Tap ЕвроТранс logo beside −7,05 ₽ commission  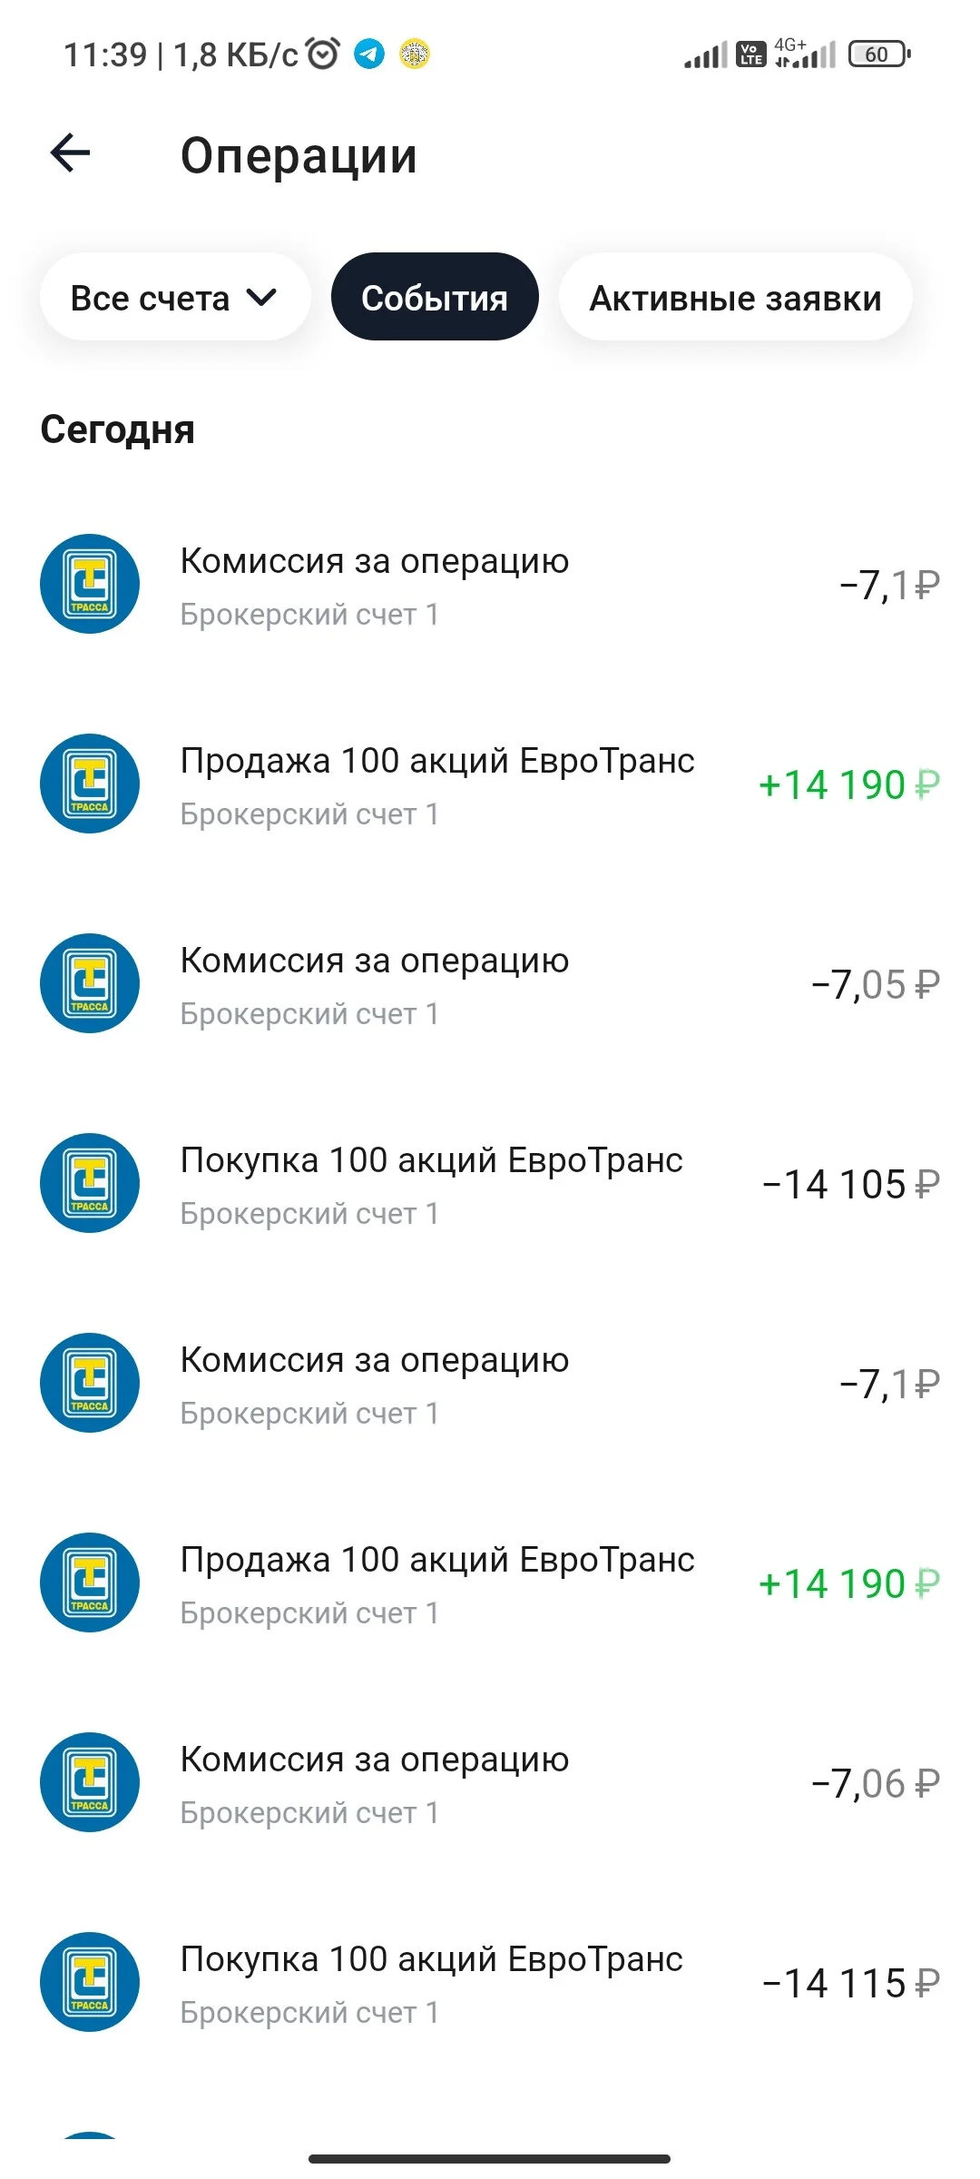click(90, 983)
